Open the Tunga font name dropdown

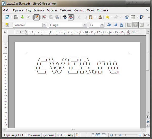pyautogui.click(x=85, y=25)
